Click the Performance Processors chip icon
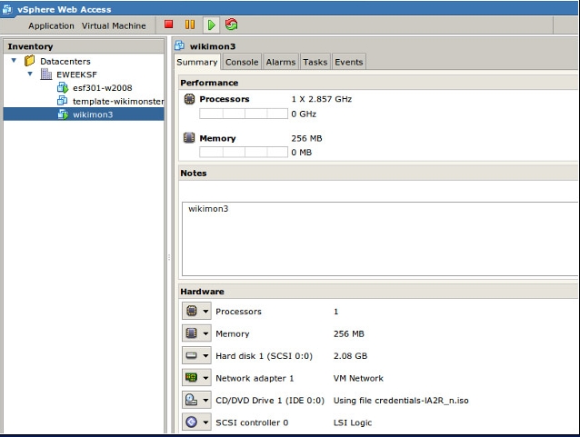 [189, 99]
